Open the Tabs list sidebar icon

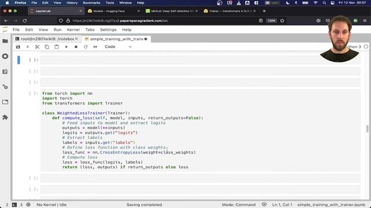tap(5, 102)
